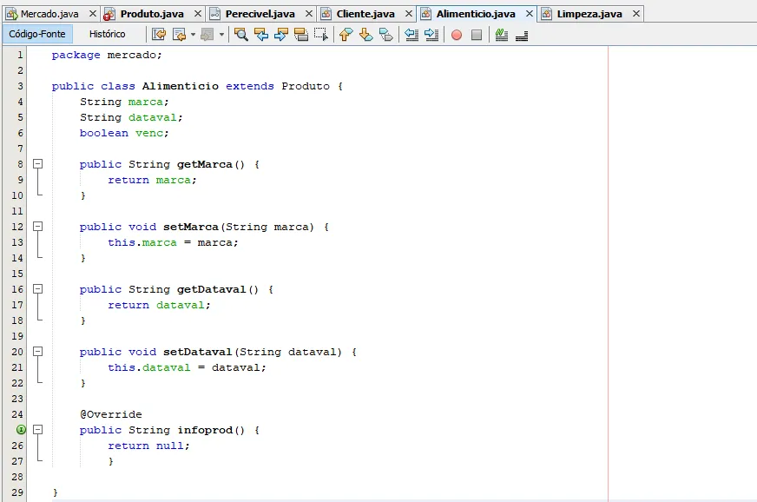Click Shift Line Left icon

click(411, 34)
